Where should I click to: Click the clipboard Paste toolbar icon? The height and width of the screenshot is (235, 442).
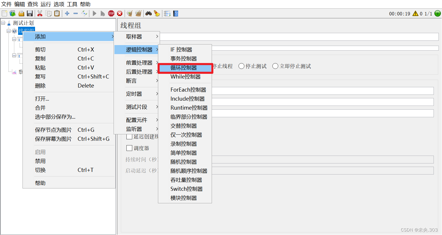[57, 13]
